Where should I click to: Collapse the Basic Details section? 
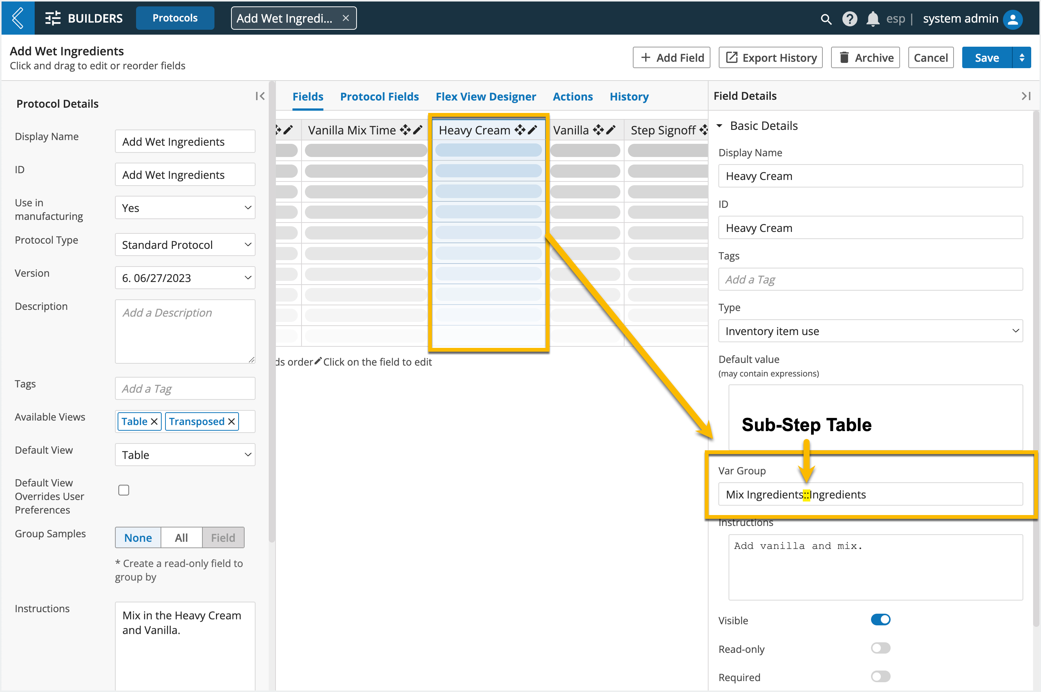[x=720, y=126]
